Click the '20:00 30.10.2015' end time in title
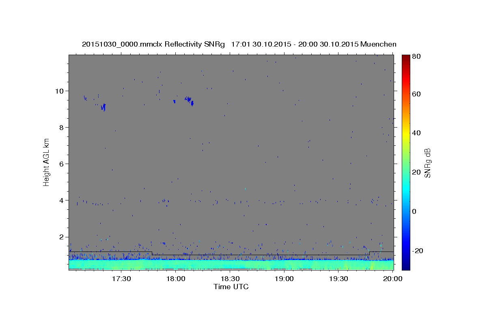The width and height of the screenshot is (487, 324). pyautogui.click(x=328, y=44)
